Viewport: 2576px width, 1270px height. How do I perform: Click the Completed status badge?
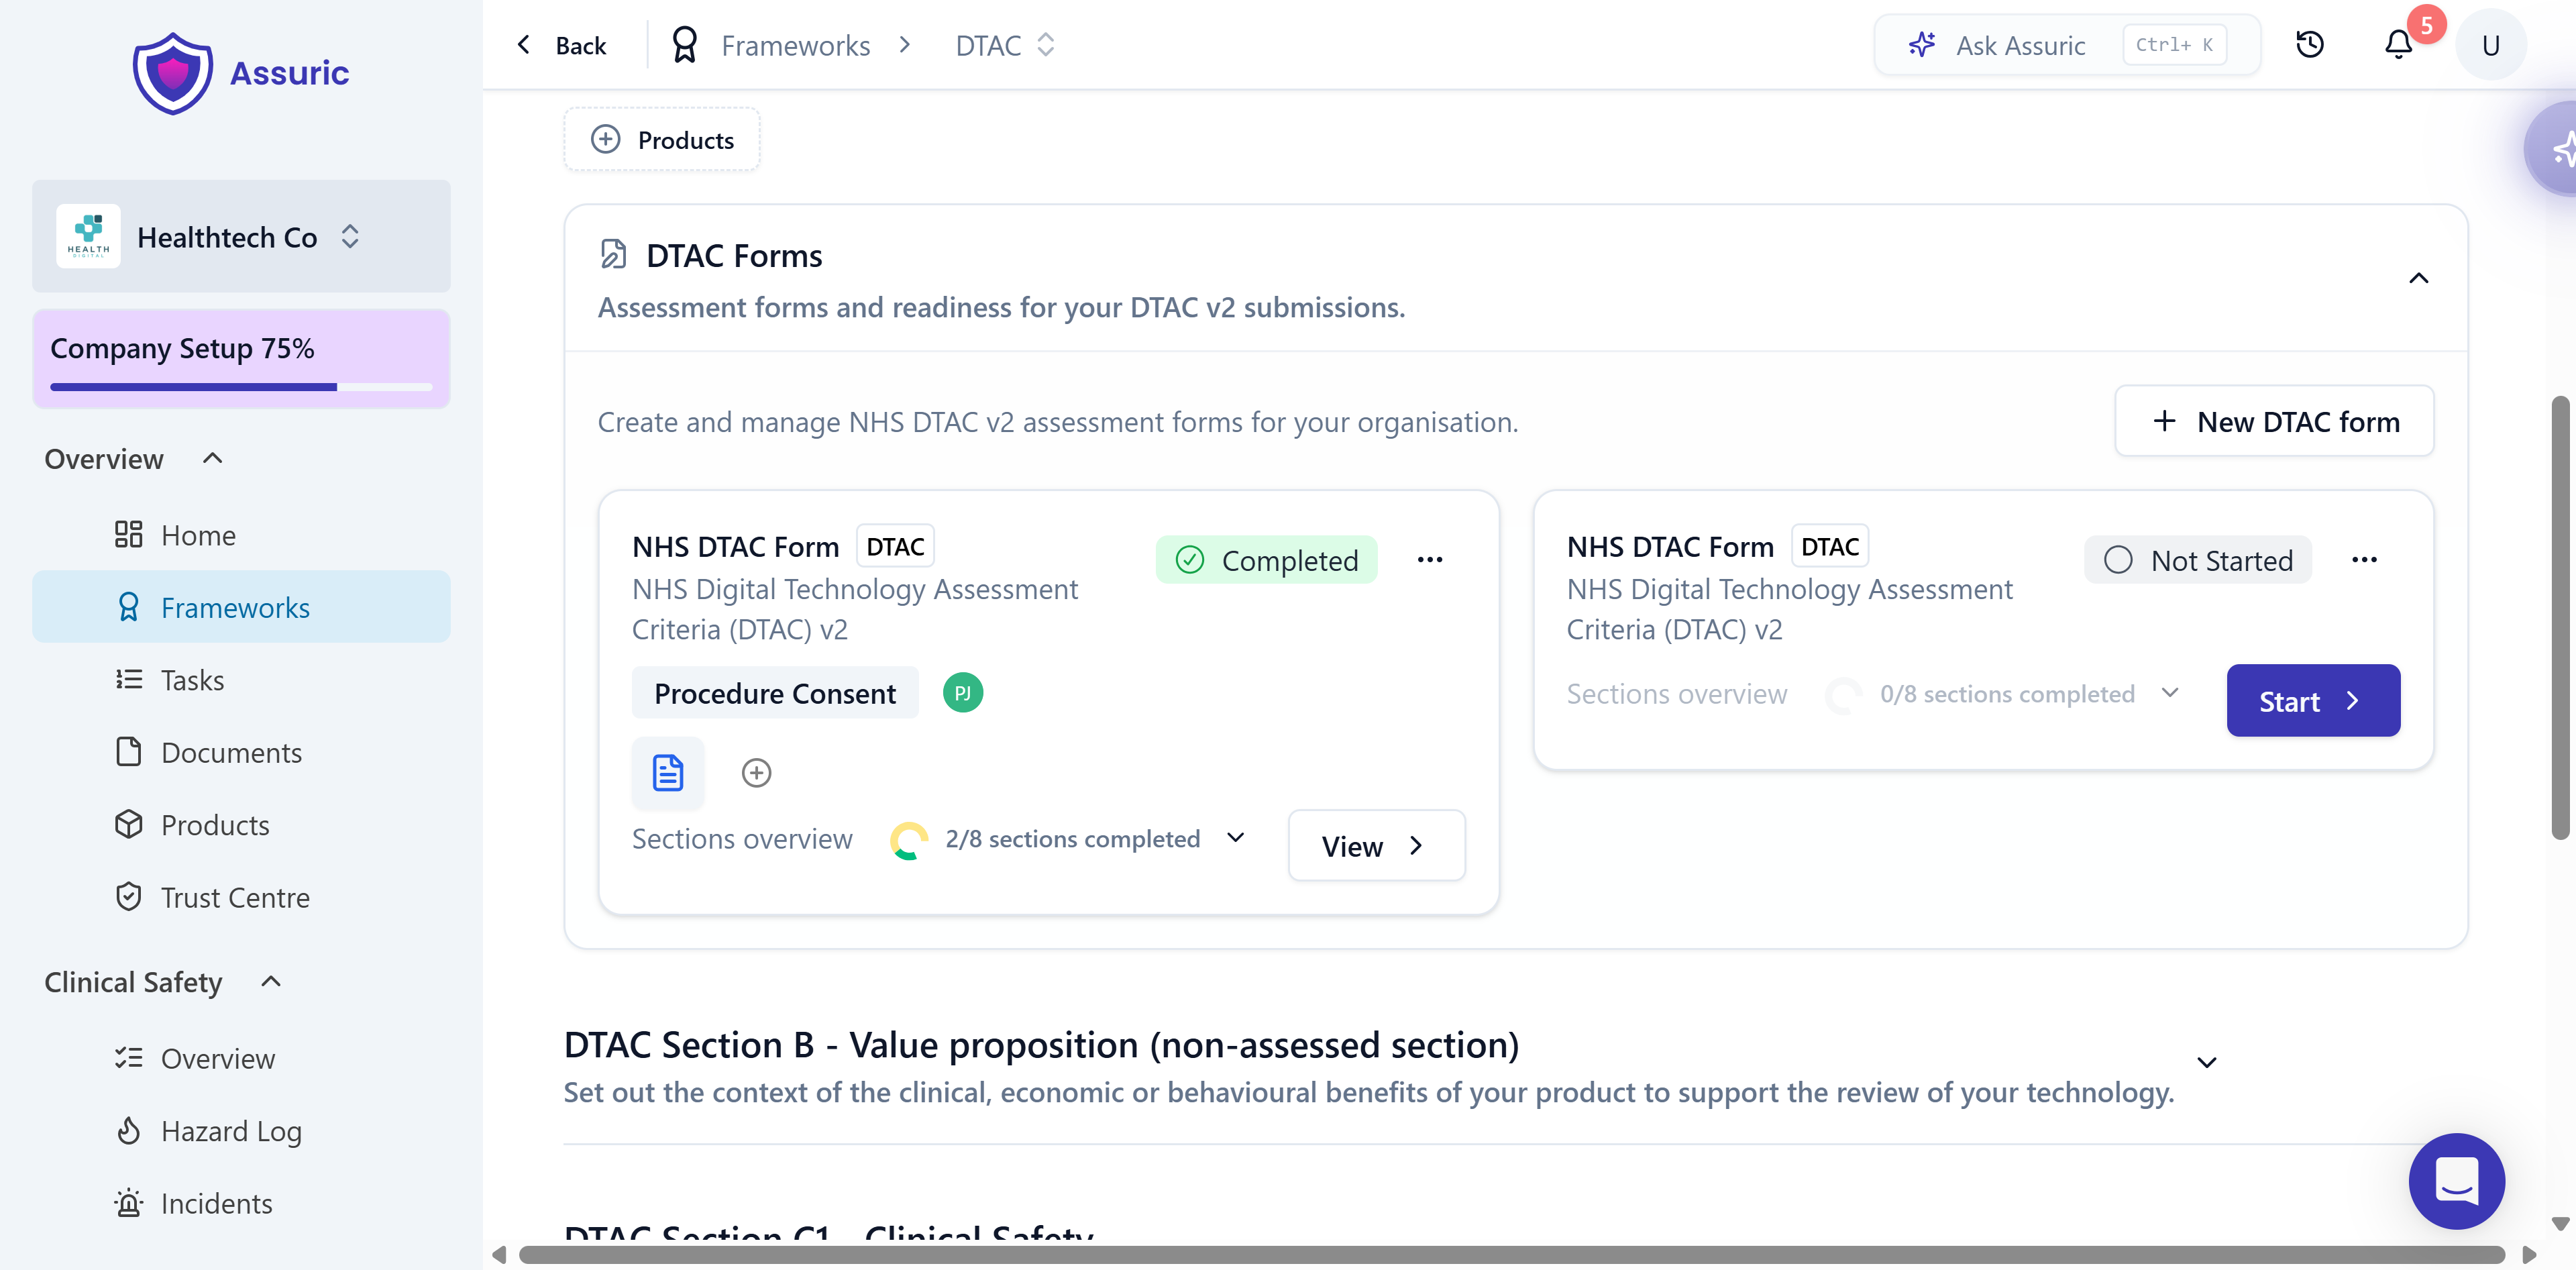click(x=1266, y=560)
